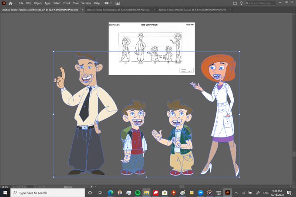Open the Object menu

click(x=37, y=3)
